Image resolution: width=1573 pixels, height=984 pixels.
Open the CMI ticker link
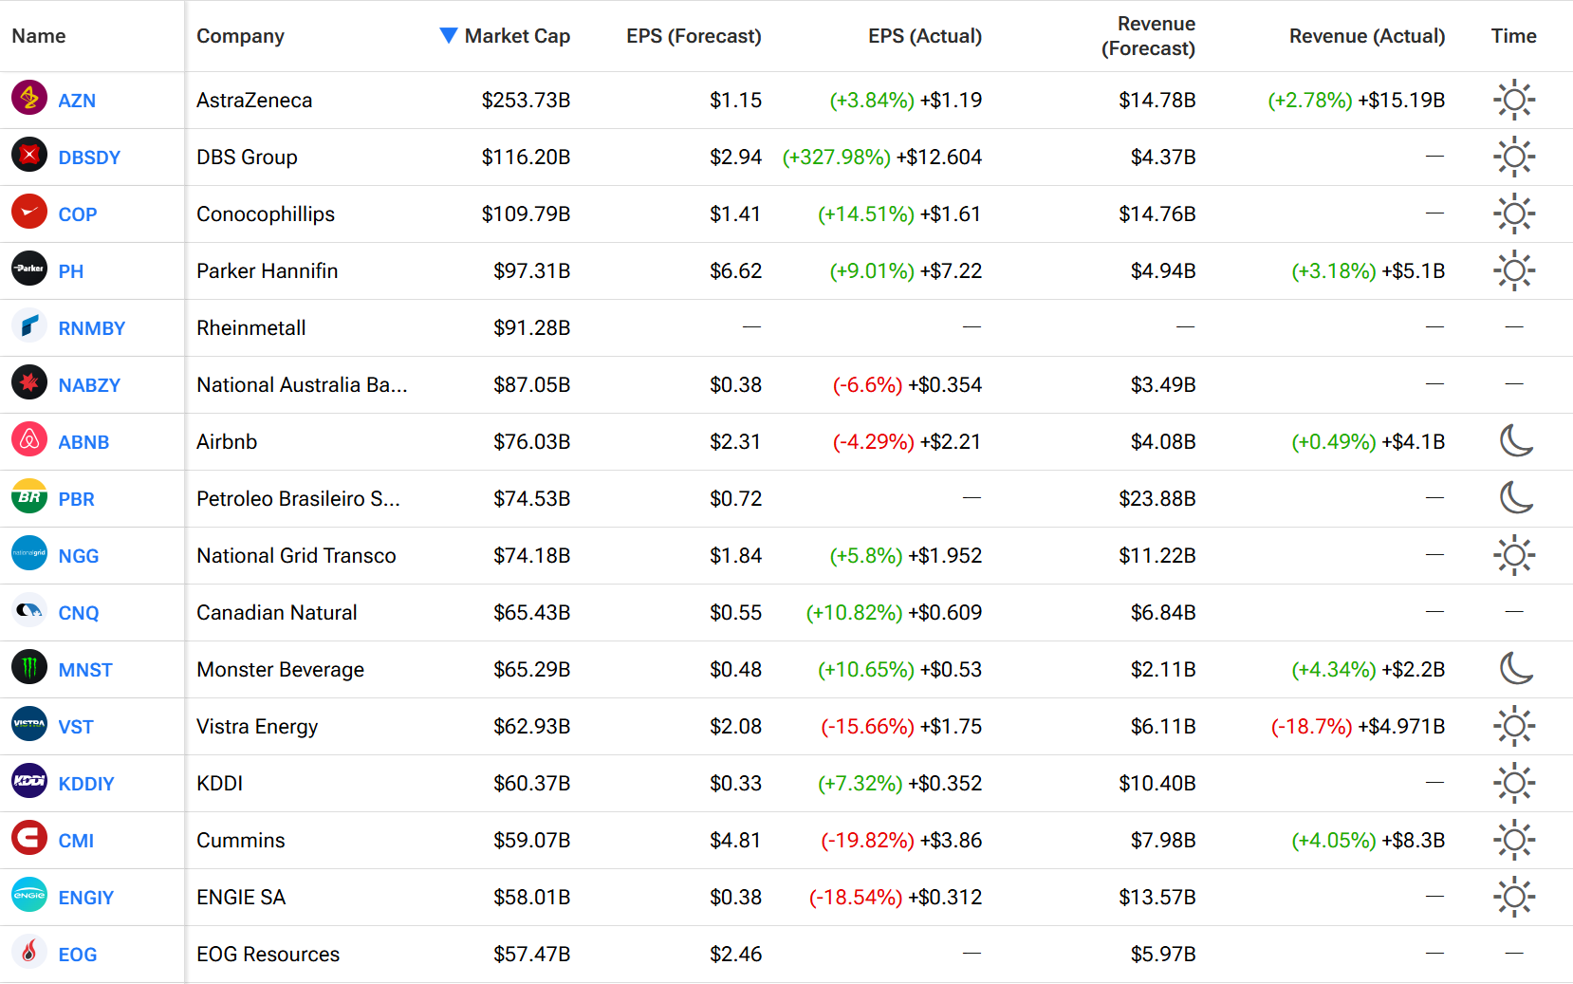pyautogui.click(x=76, y=841)
